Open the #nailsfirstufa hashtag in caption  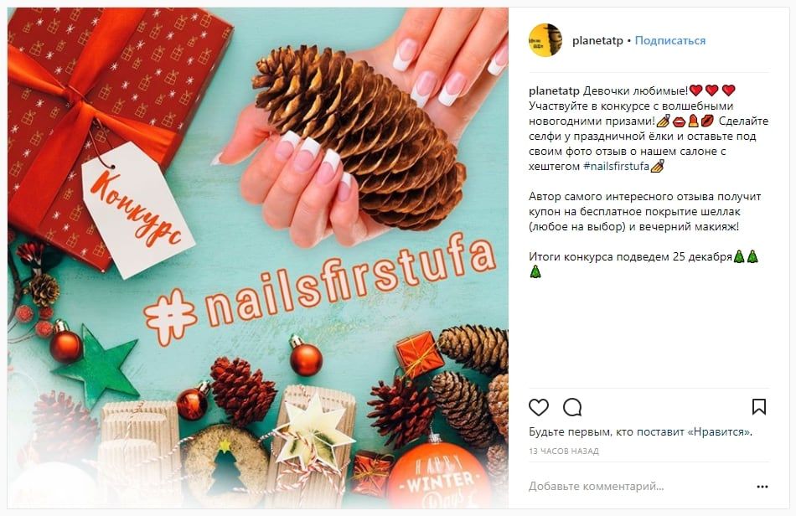tap(617, 166)
